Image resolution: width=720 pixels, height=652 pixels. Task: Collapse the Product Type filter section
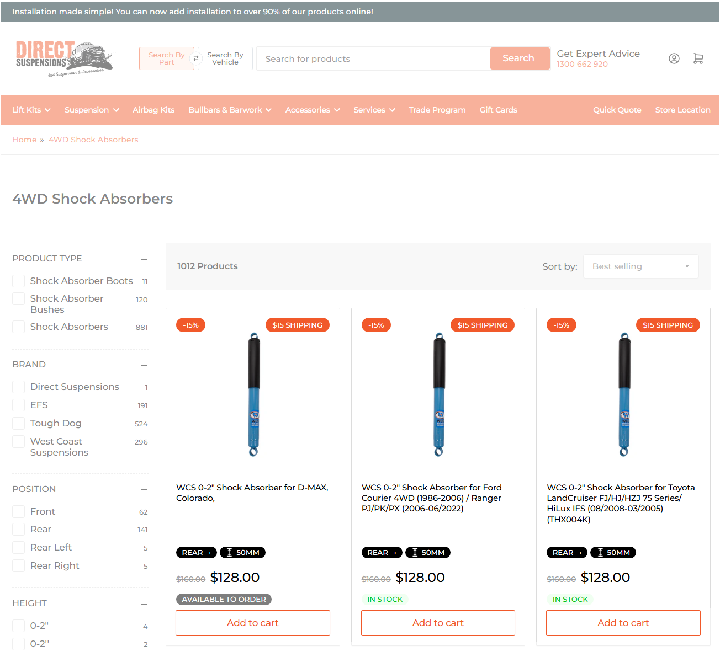point(144,259)
